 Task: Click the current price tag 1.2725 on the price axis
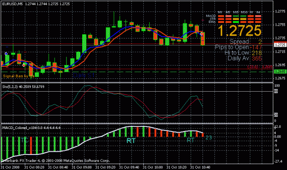click(x=280, y=45)
